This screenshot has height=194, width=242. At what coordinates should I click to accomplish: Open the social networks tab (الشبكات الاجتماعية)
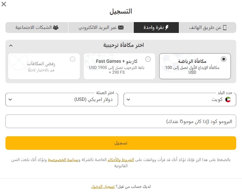click(x=37, y=28)
